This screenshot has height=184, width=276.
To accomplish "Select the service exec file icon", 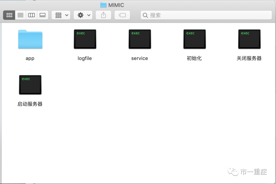I will pos(140,39).
